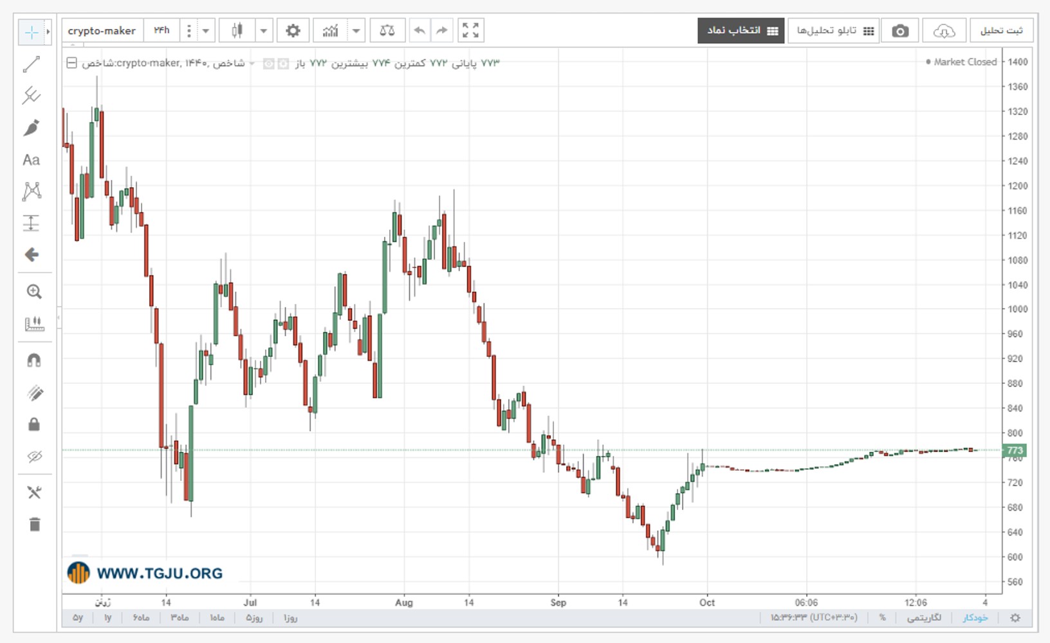The image size is (1050, 643).
Task: Open the تابلو تحلیل‌ها analysis board
Action: (834, 30)
